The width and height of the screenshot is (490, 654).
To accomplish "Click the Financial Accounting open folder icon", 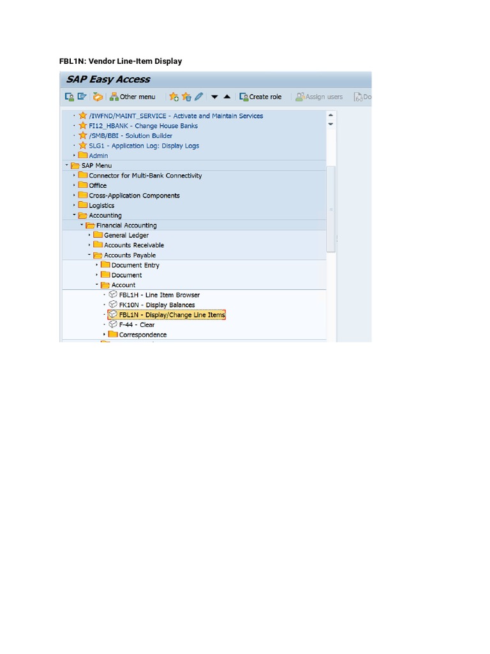I will [x=91, y=225].
